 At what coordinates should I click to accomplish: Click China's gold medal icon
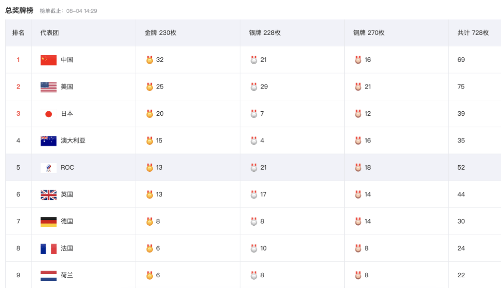(150, 60)
